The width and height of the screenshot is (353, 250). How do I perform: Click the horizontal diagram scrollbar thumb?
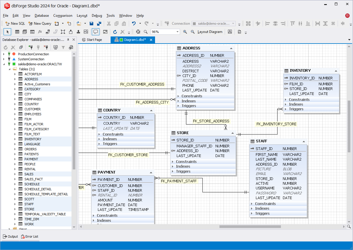[250, 227]
